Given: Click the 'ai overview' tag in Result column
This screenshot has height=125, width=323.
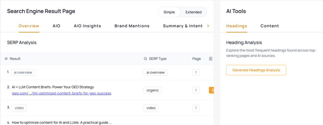Looking at the screenshot, I should (23, 72).
